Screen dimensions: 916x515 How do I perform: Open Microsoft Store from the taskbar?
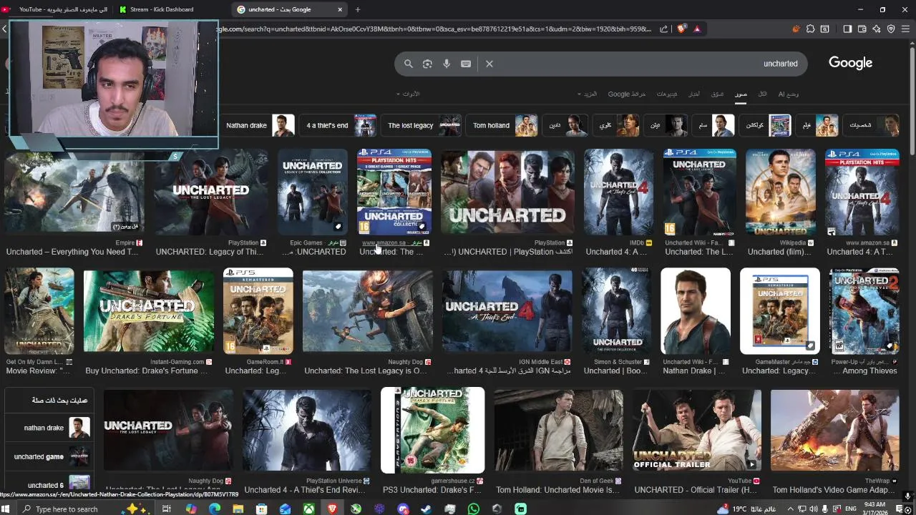click(x=262, y=509)
